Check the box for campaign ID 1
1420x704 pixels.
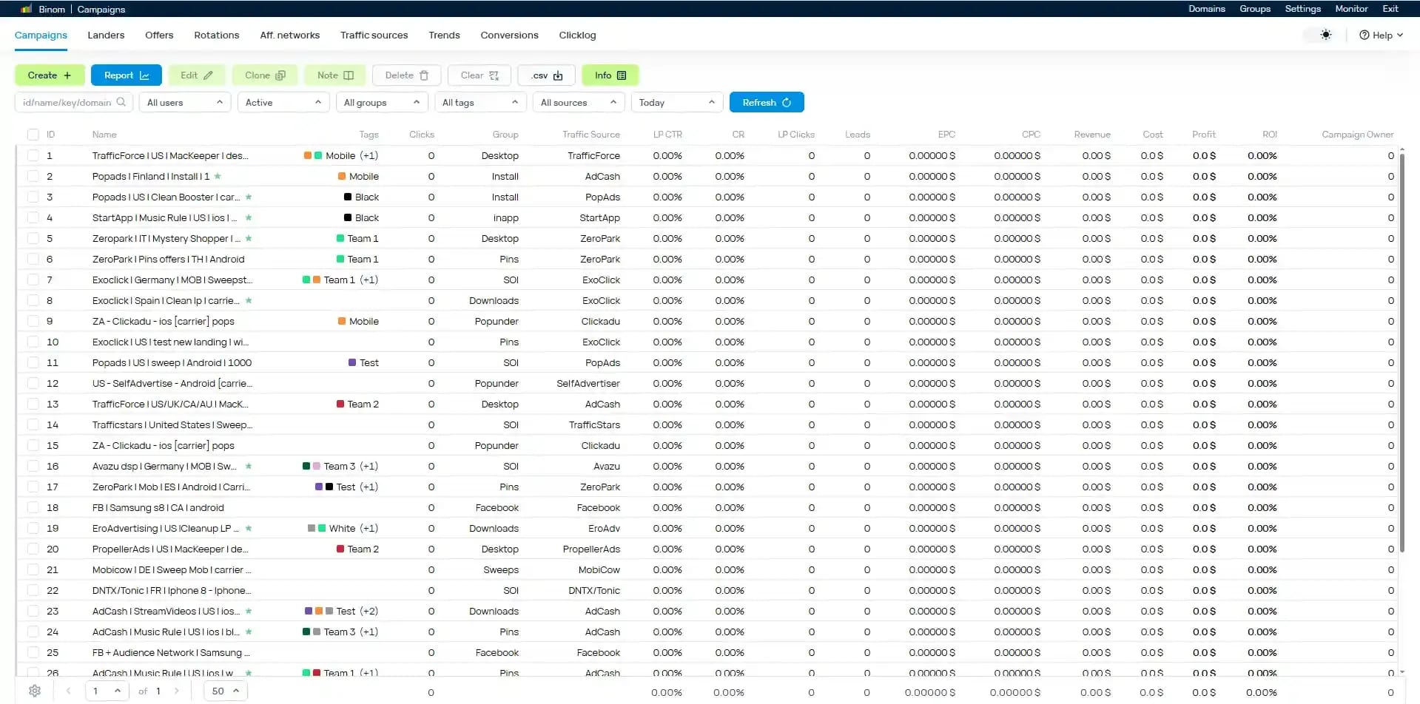pos(33,155)
